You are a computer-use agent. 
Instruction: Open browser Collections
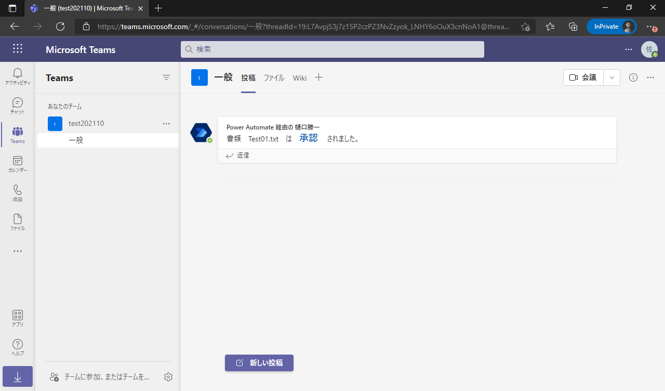(x=573, y=27)
